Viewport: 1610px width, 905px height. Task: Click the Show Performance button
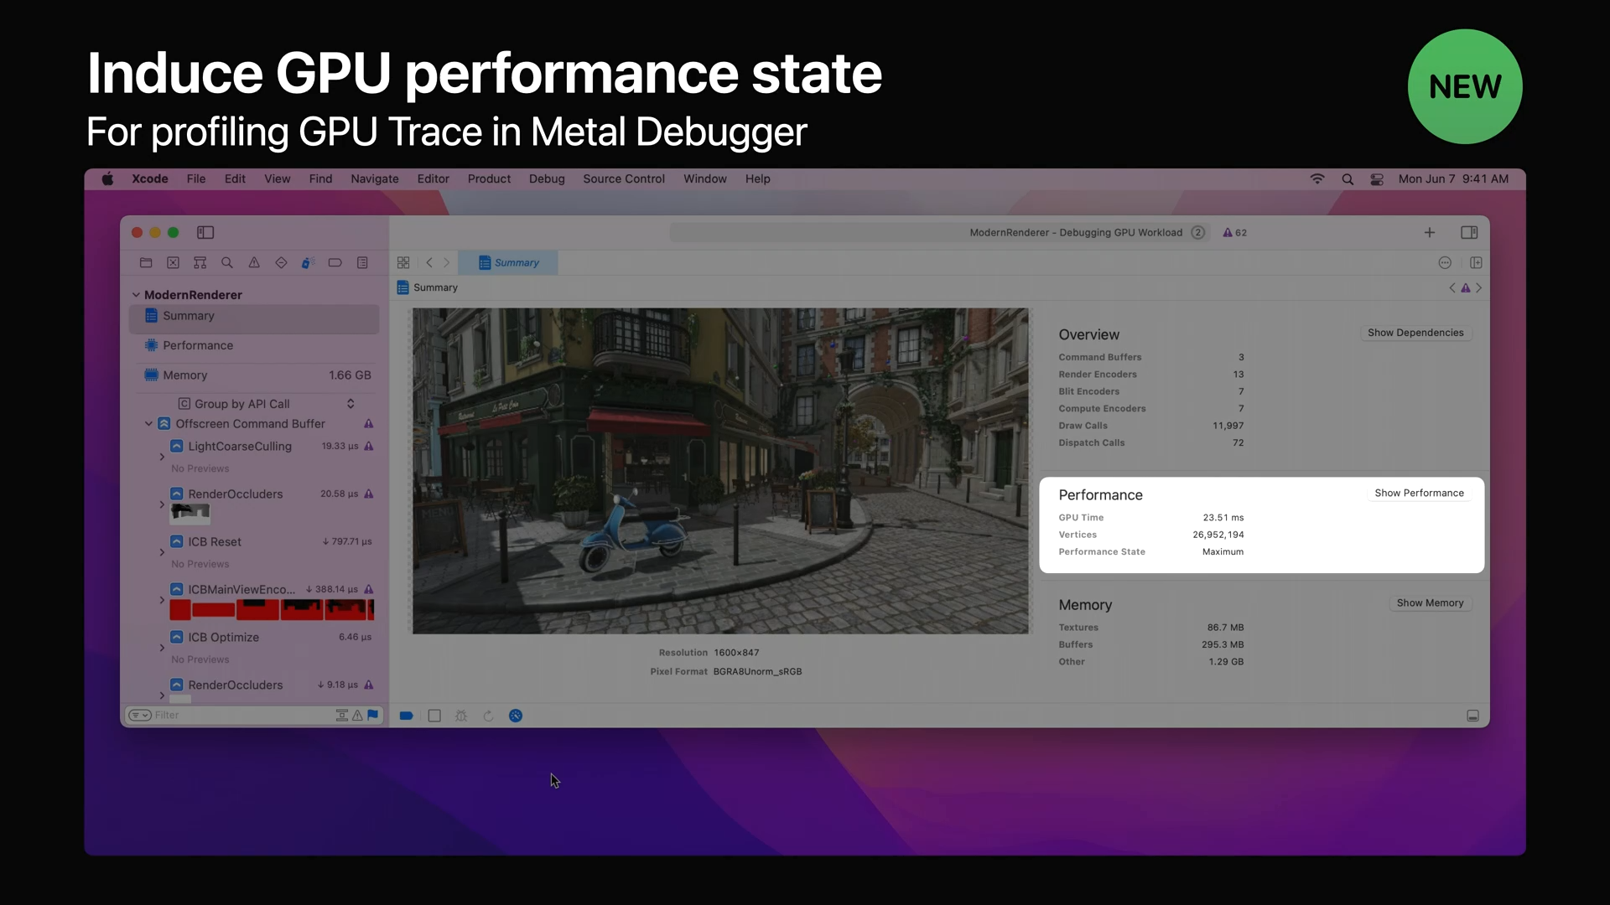[1419, 494]
